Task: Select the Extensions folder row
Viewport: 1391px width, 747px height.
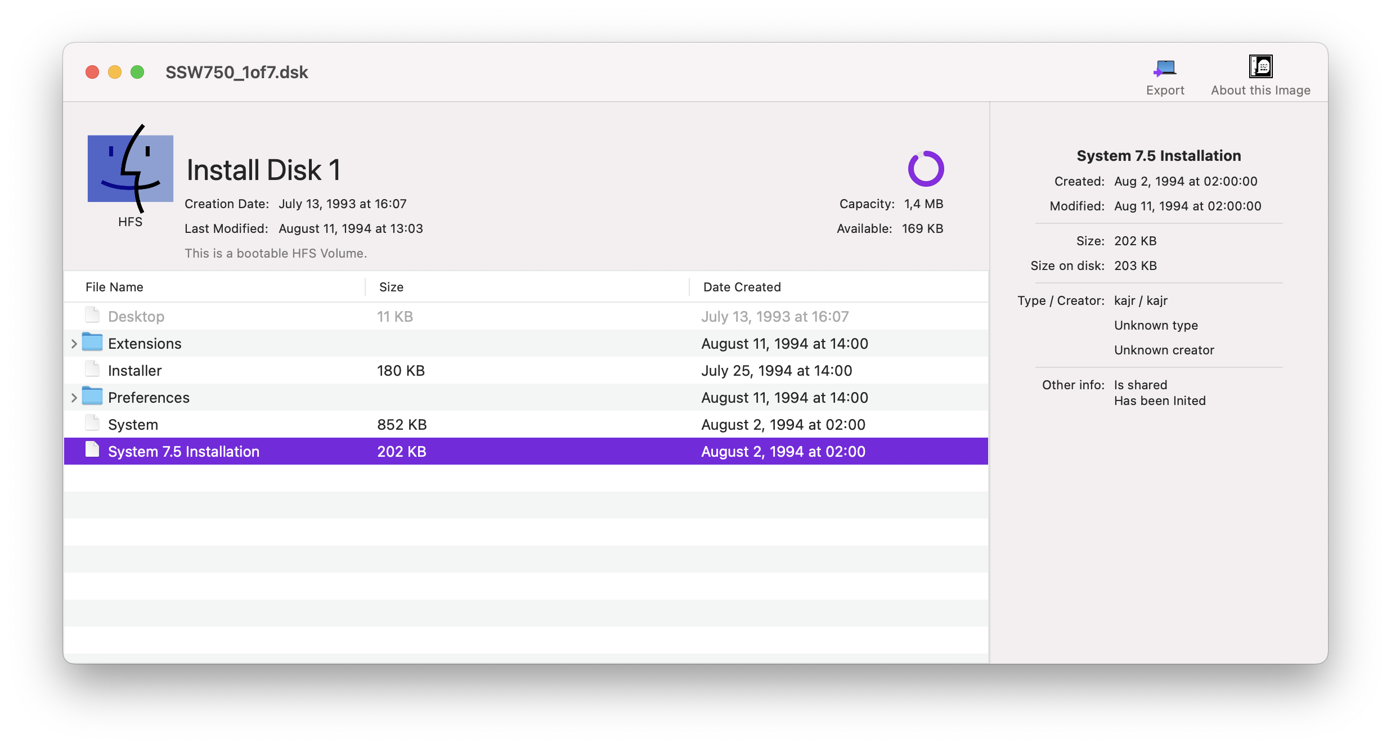Action: (526, 343)
